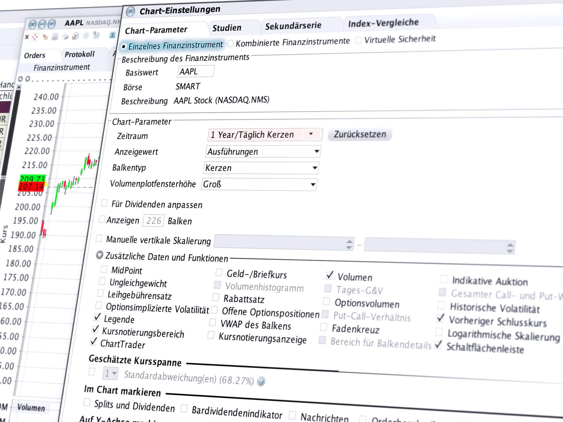The height and width of the screenshot is (422, 563).
Task: Click the red X icon in the chart toolbar
Action: (x=27, y=37)
